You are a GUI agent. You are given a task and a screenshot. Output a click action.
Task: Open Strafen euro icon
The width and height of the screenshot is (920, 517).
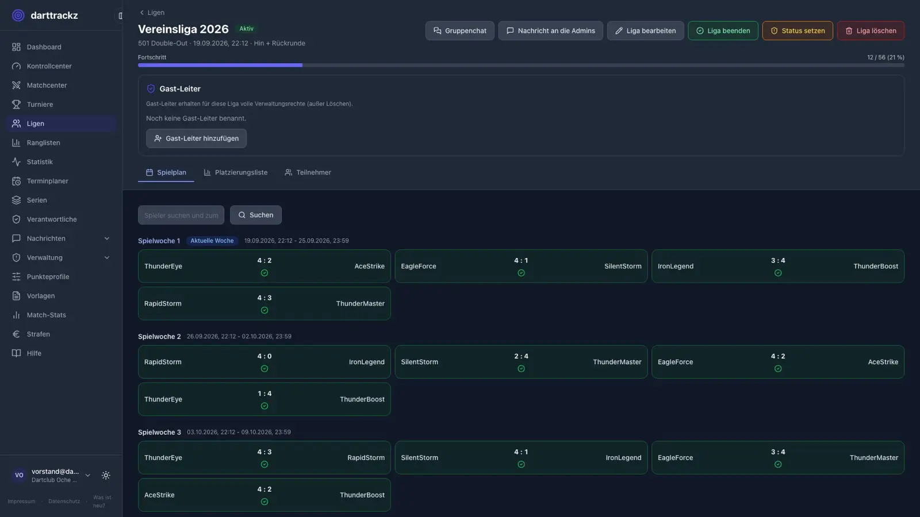tap(16, 334)
